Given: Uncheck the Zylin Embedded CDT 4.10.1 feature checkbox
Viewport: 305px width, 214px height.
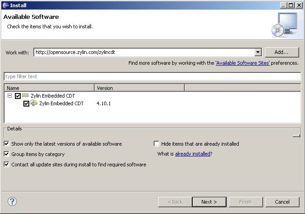Looking at the screenshot, I should 26,103.
